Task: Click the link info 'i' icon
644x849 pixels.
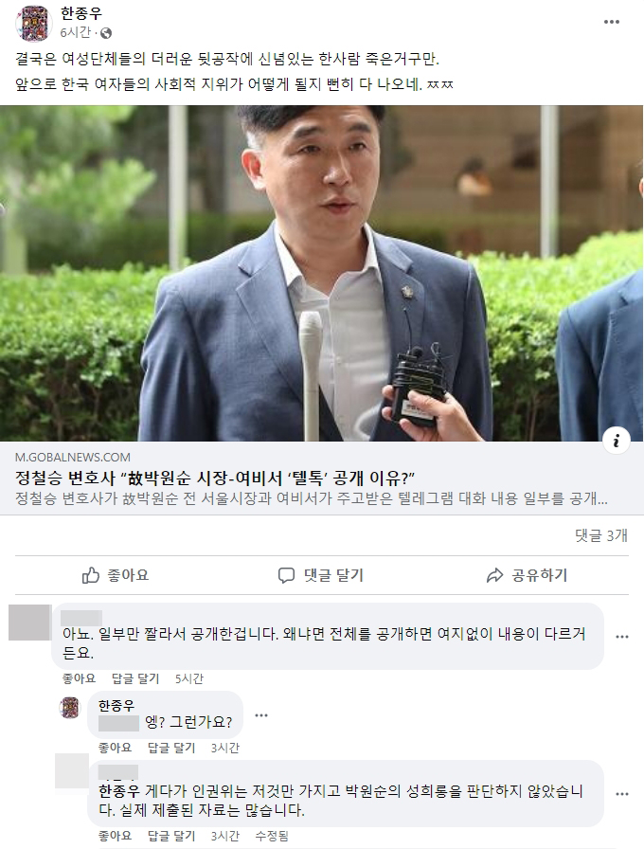Action: tap(617, 442)
